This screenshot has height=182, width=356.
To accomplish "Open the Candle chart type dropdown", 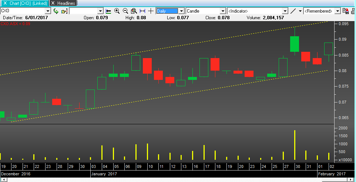I will pyautogui.click(x=223, y=11).
